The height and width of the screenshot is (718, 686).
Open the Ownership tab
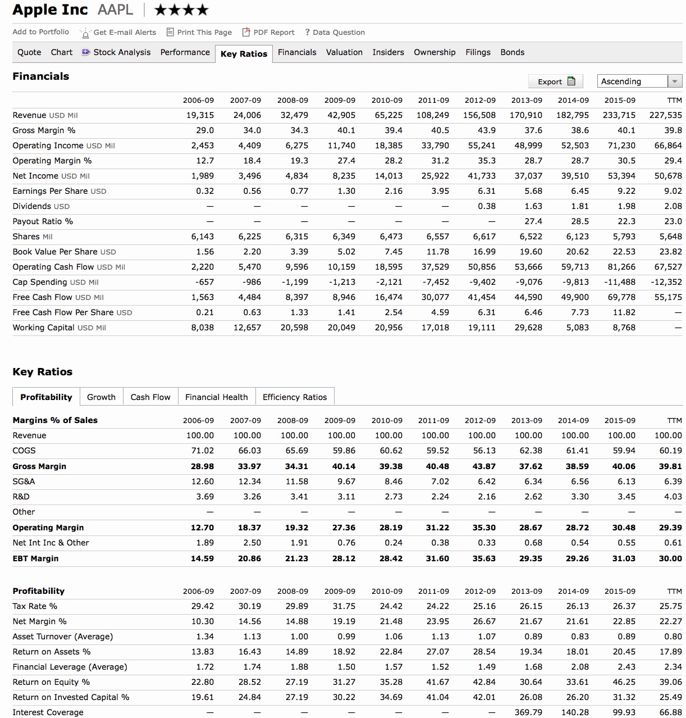pyautogui.click(x=435, y=52)
